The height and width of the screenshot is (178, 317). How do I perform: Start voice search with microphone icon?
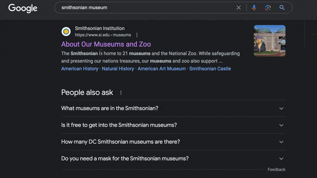coord(254,8)
